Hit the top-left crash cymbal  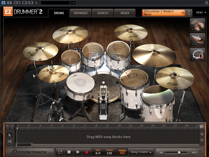coord(70,34)
